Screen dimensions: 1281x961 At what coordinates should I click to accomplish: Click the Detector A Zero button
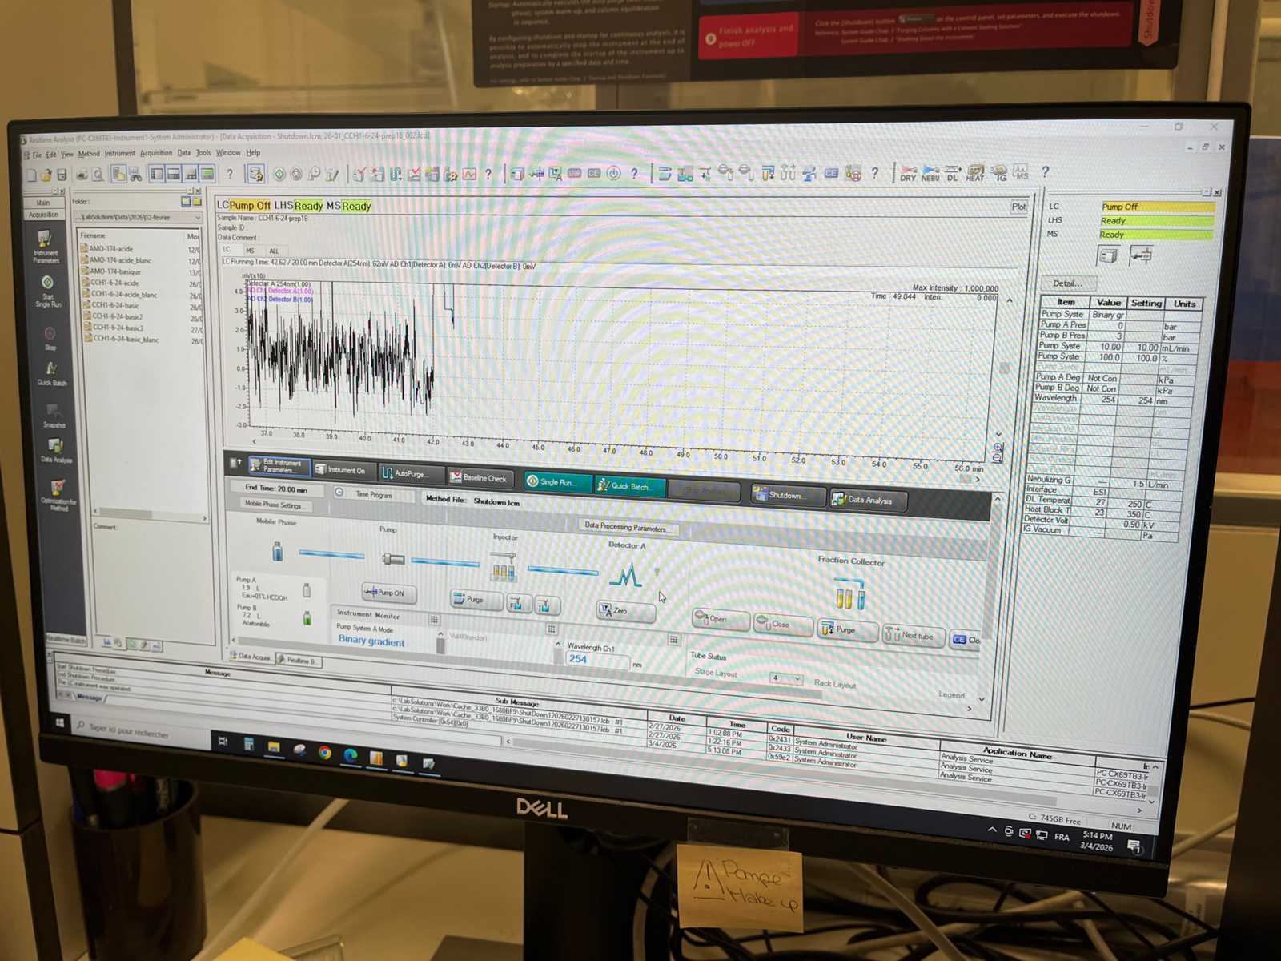coord(625,611)
